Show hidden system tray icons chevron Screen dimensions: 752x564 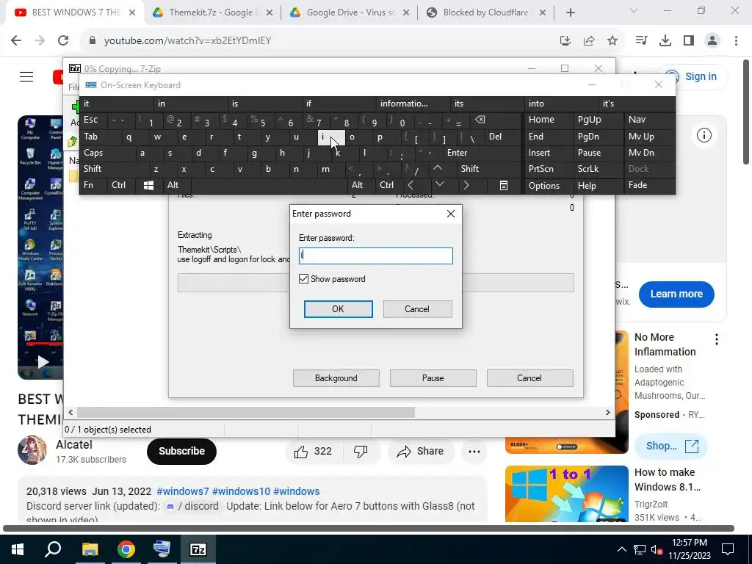pos(621,549)
